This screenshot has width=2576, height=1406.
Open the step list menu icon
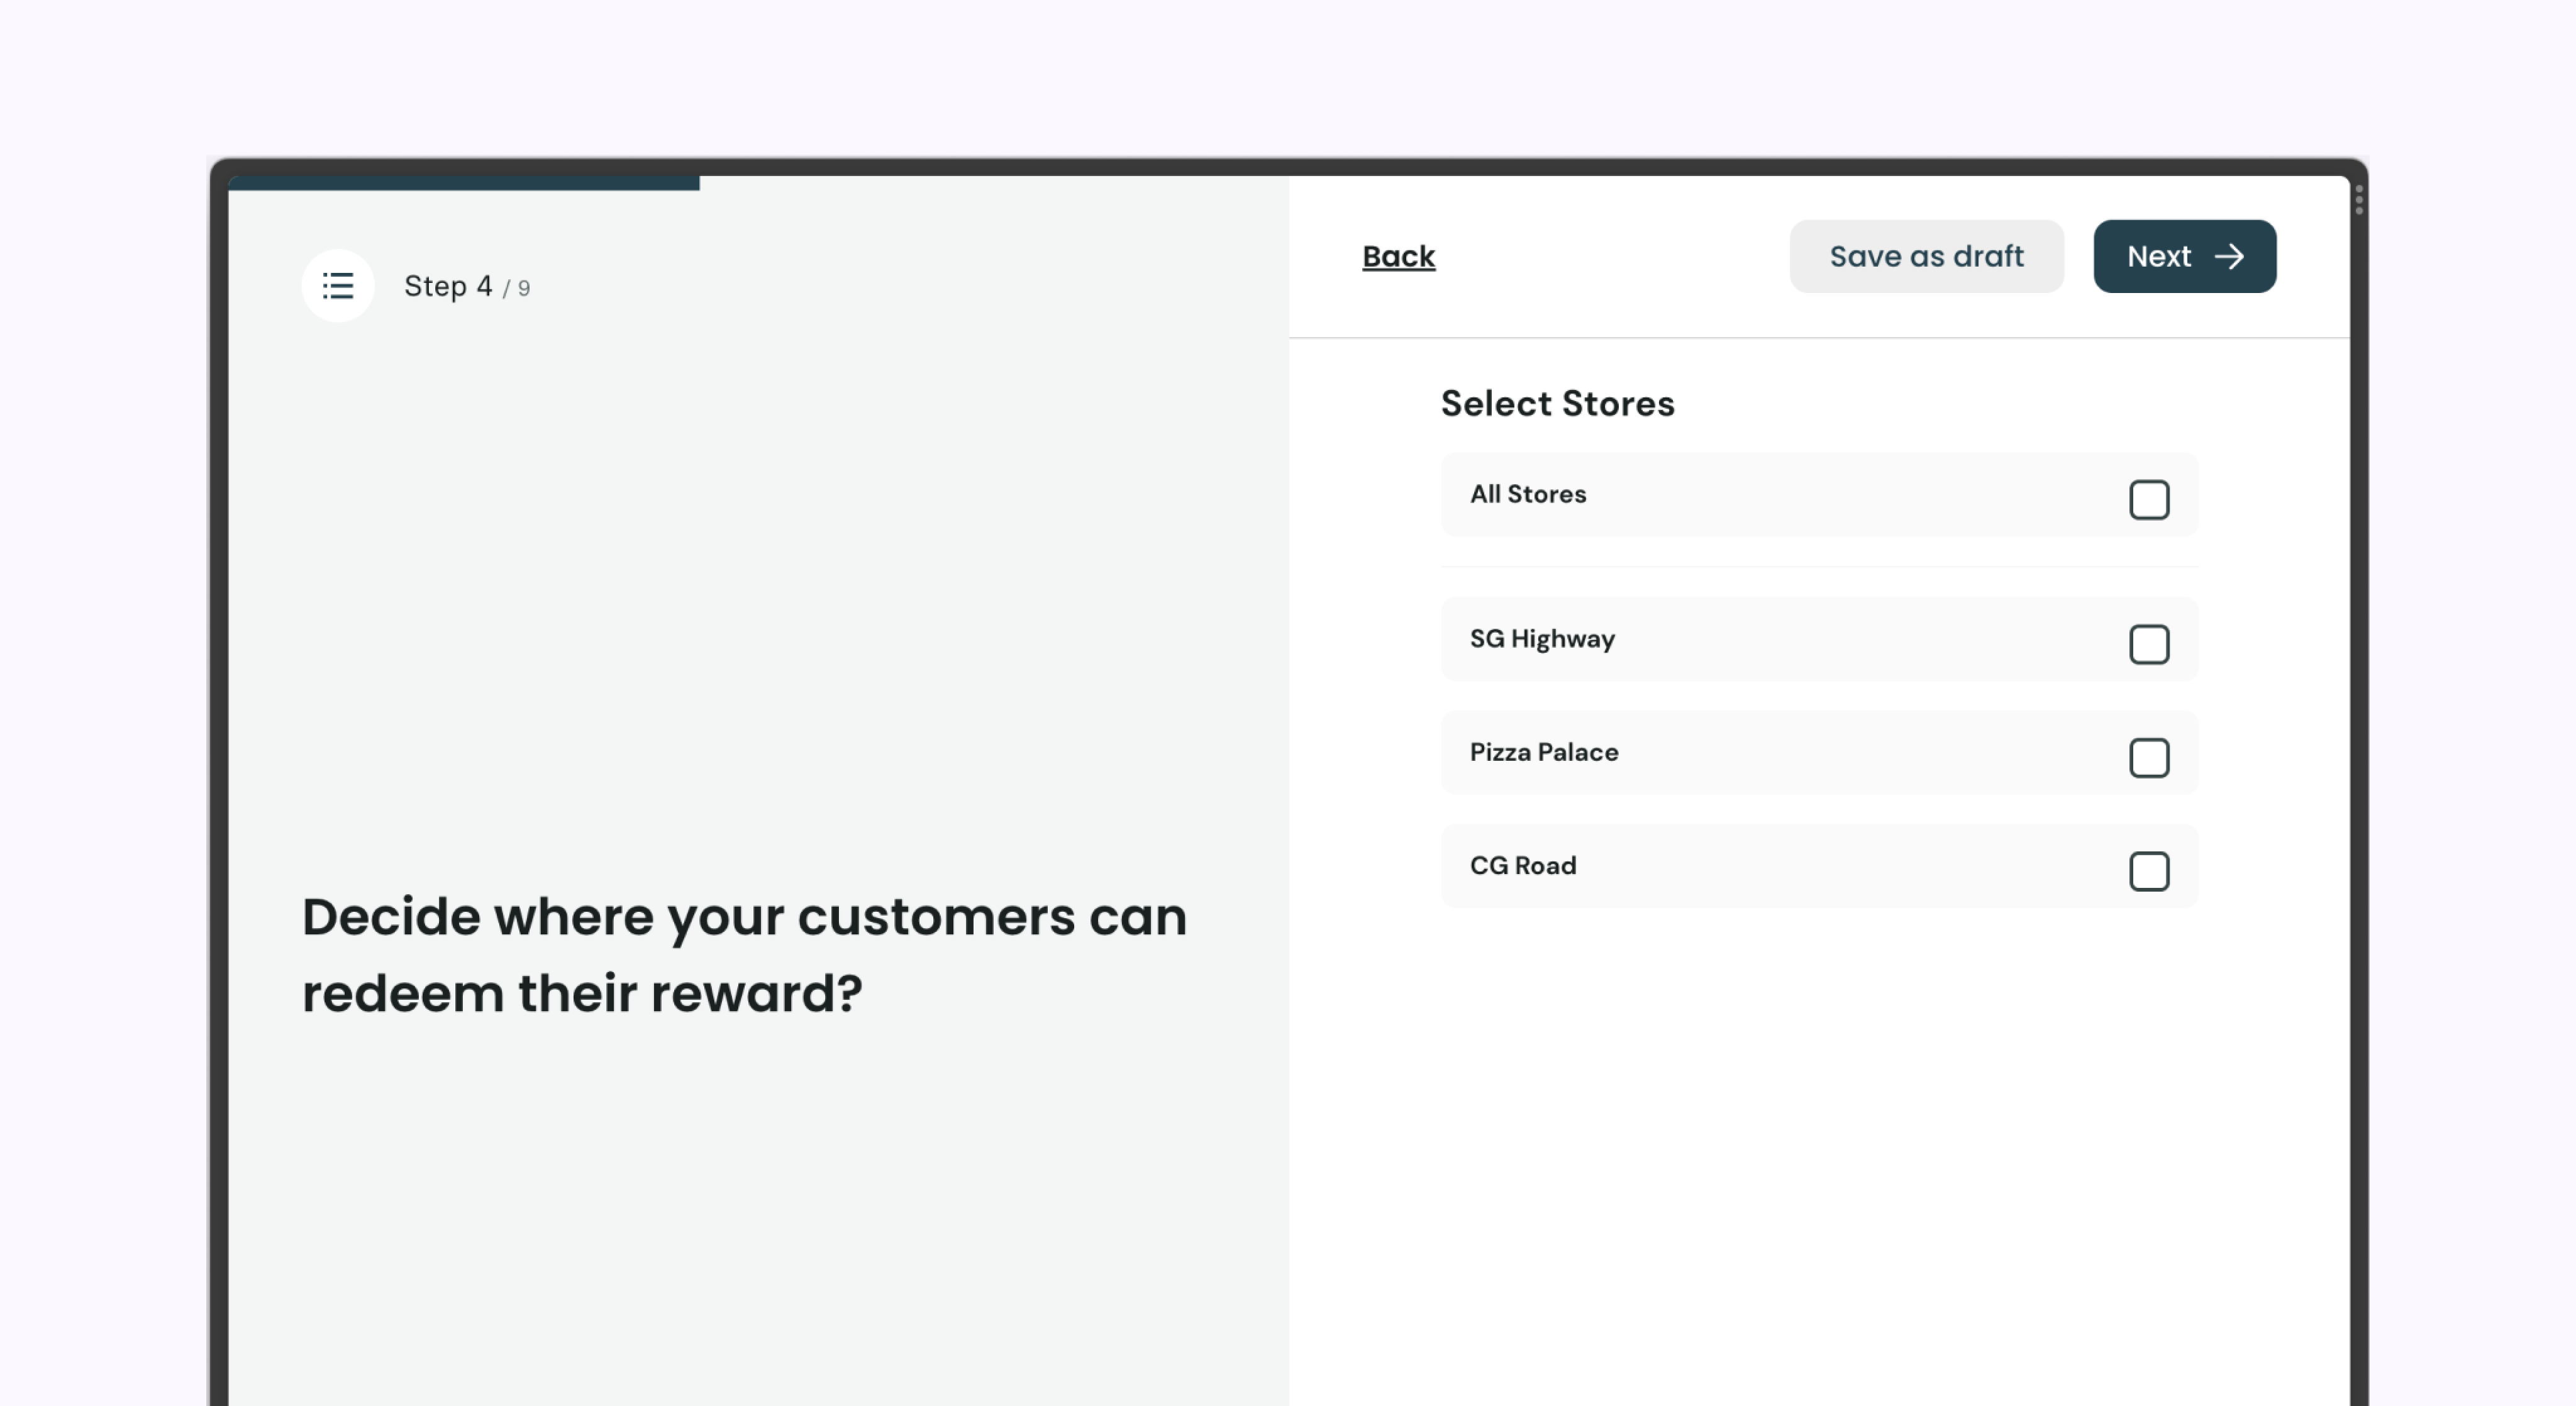tap(338, 286)
